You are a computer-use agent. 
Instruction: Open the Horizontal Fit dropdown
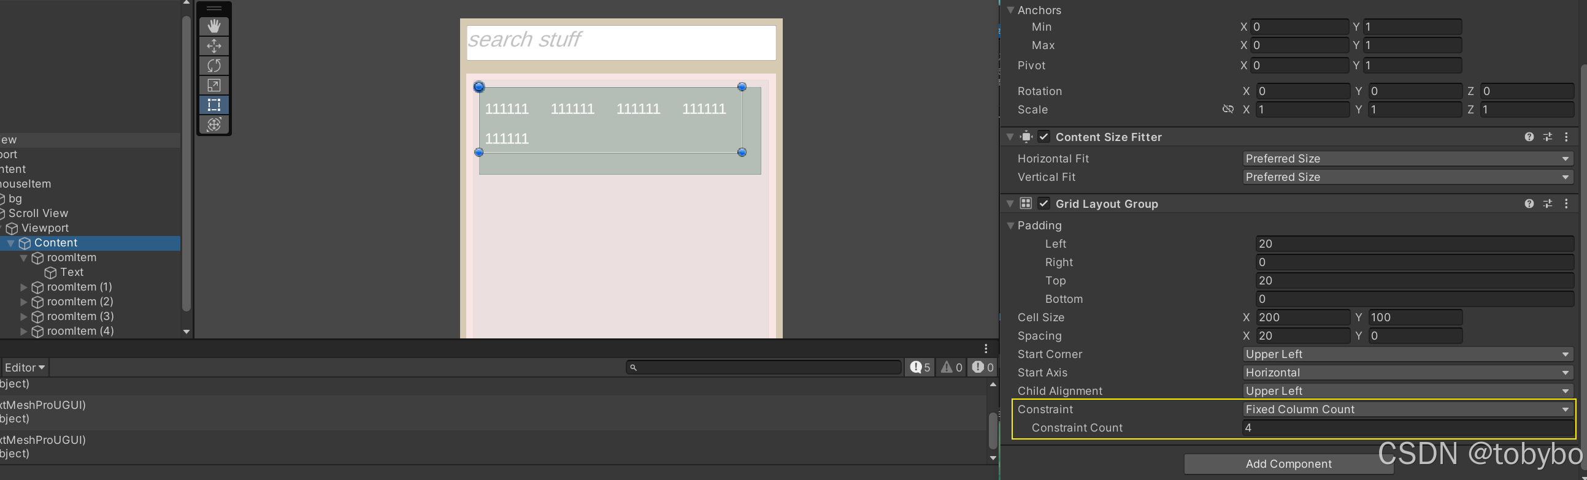[x=1408, y=159]
